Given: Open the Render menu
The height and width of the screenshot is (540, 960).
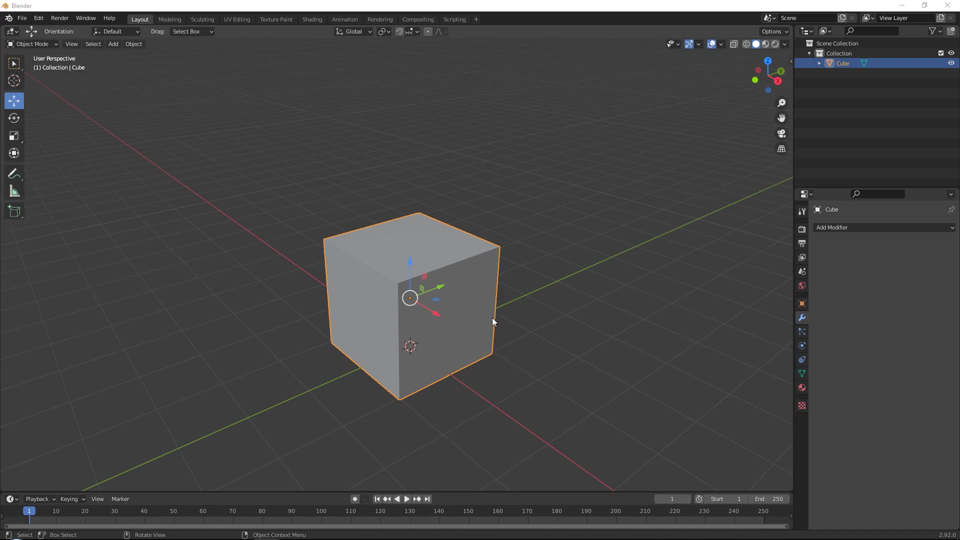Looking at the screenshot, I should tap(59, 18).
